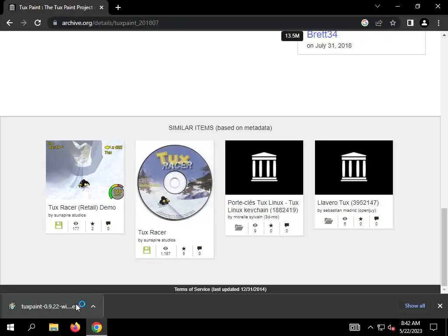Open the tab search dropdown

pyautogui.click(x=378, y=6)
